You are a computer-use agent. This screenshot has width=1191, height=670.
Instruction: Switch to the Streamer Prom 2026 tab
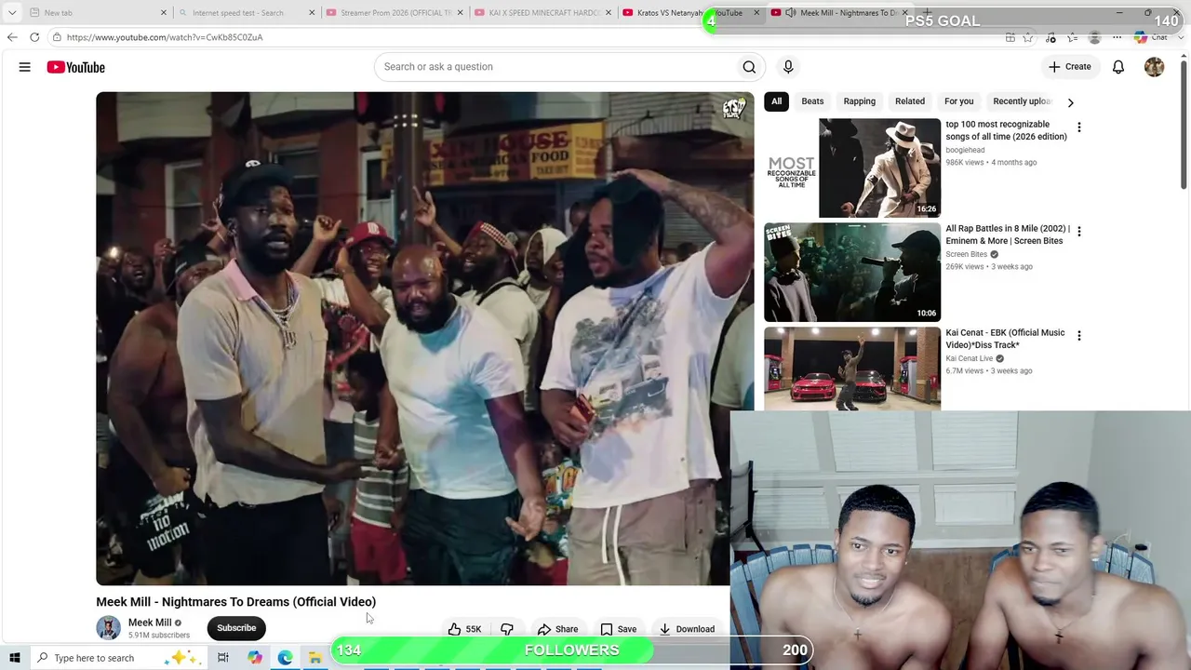(395, 13)
